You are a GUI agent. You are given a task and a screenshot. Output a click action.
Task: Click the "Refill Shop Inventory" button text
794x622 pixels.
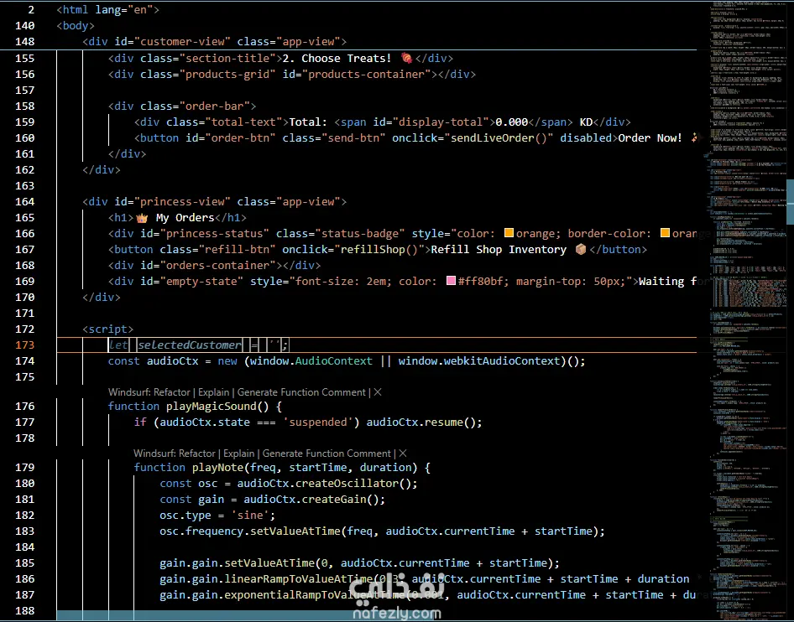click(499, 249)
